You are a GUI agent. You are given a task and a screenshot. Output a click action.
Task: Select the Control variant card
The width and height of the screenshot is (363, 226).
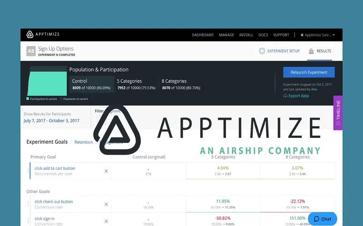[x=92, y=84]
